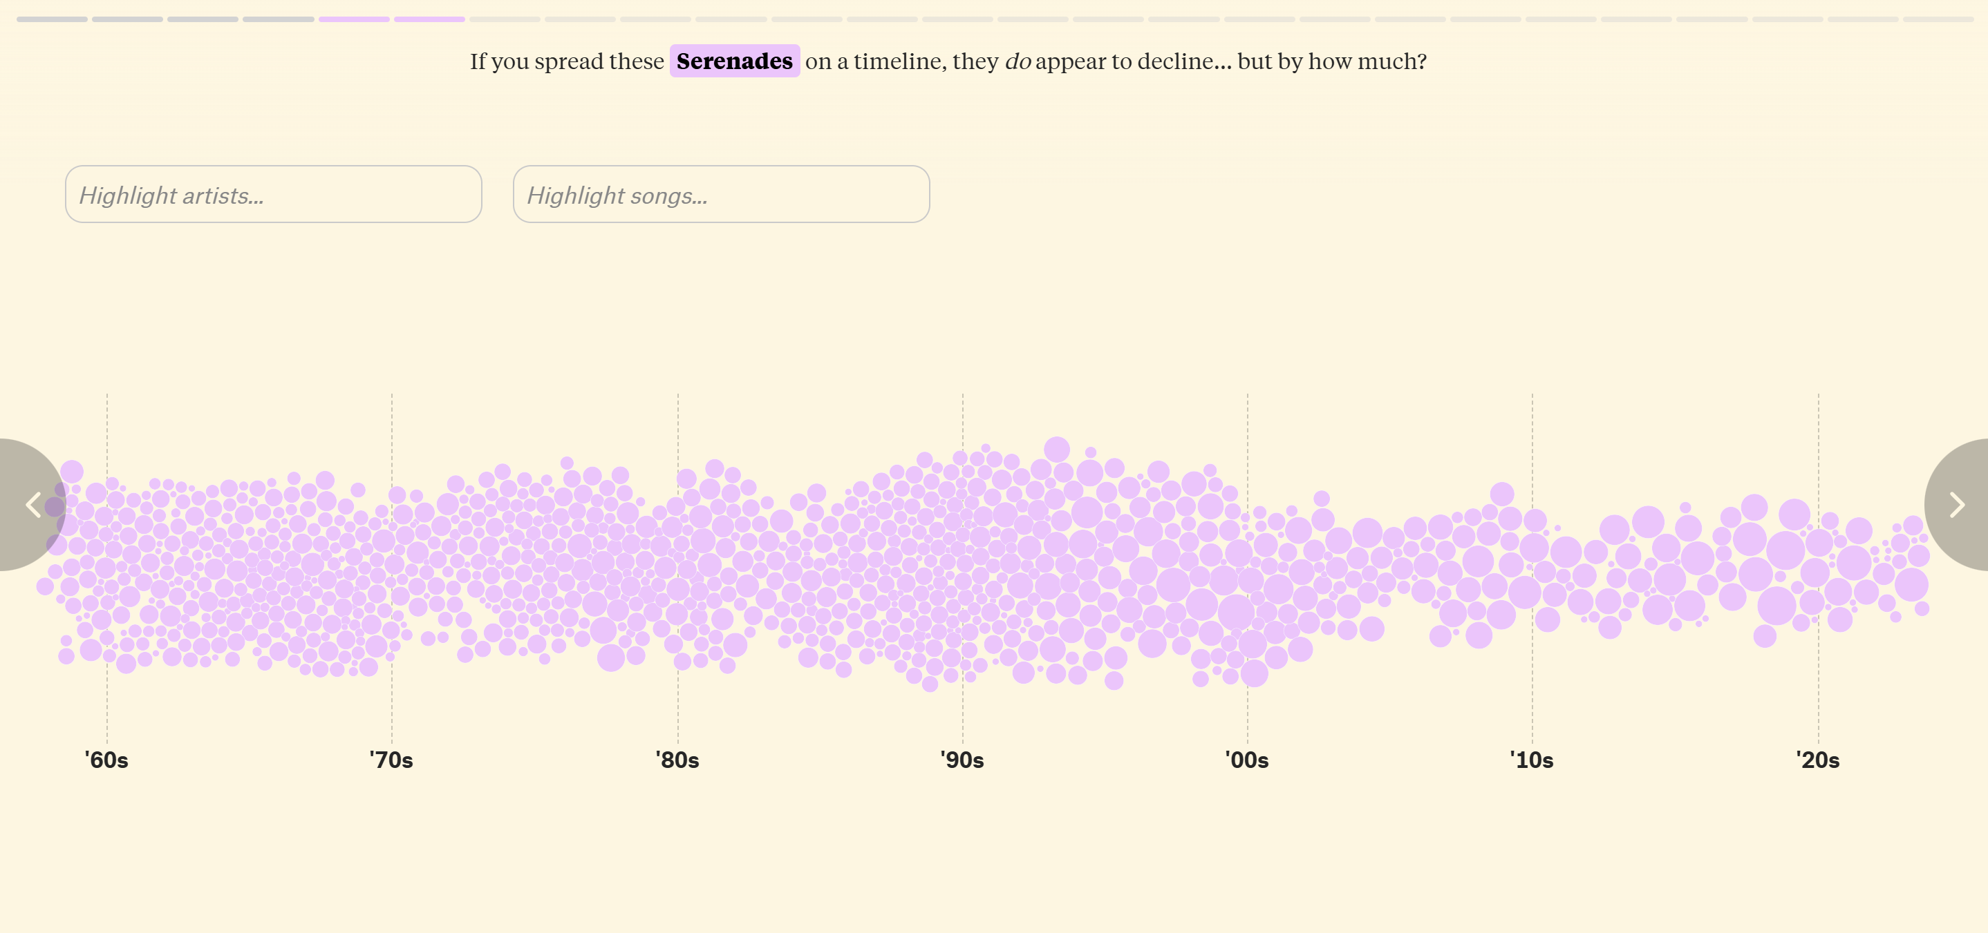Choose the '10s decade label

[1532, 760]
